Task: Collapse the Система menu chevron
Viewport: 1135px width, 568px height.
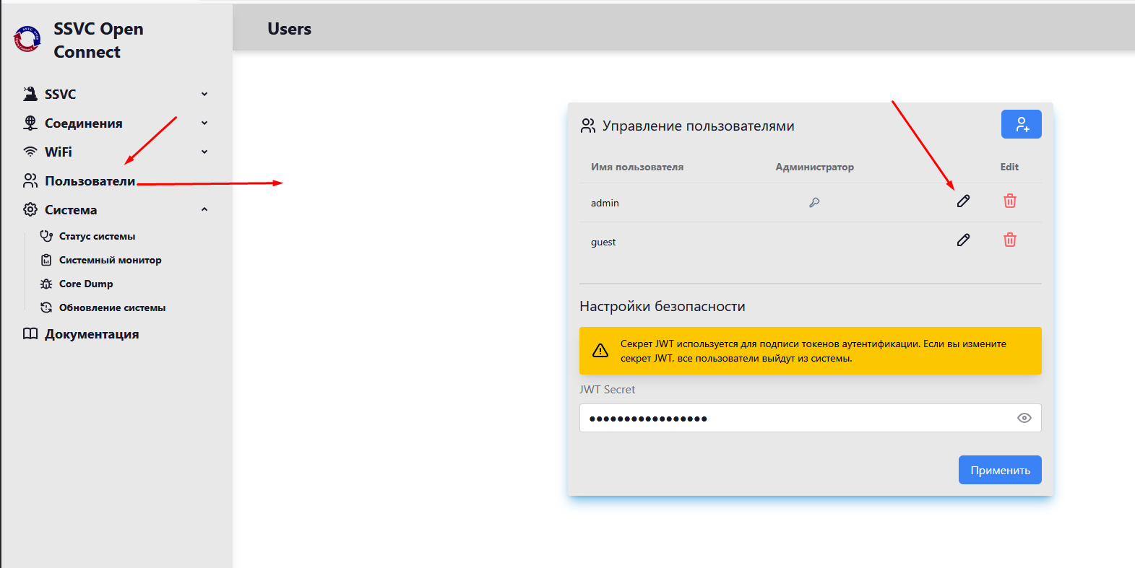Action: coord(204,210)
